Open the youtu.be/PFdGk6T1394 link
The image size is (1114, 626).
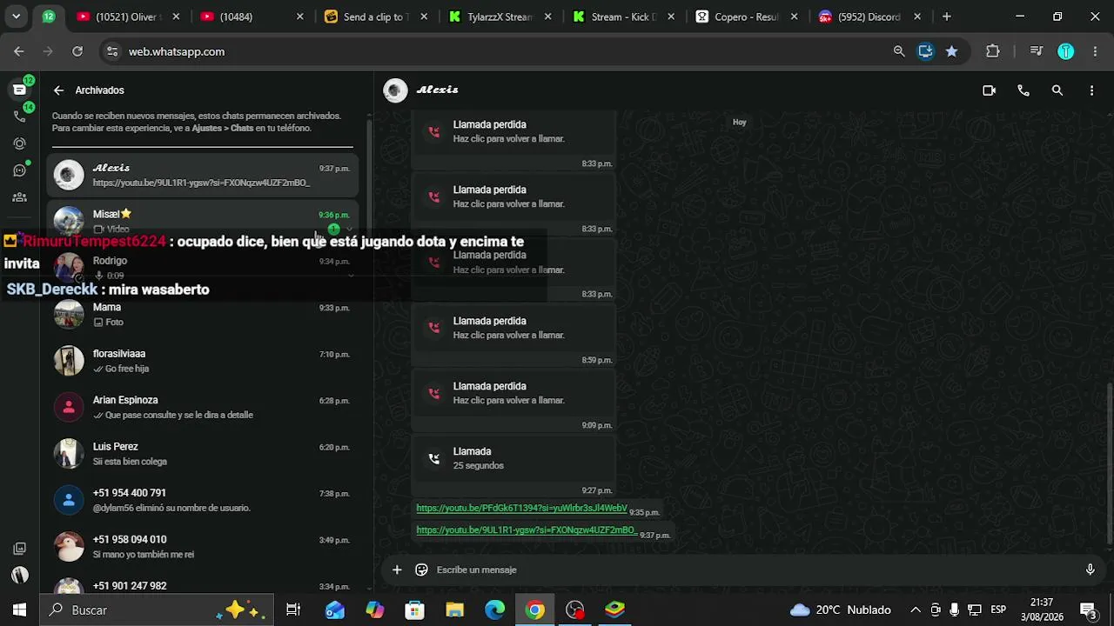(521, 508)
